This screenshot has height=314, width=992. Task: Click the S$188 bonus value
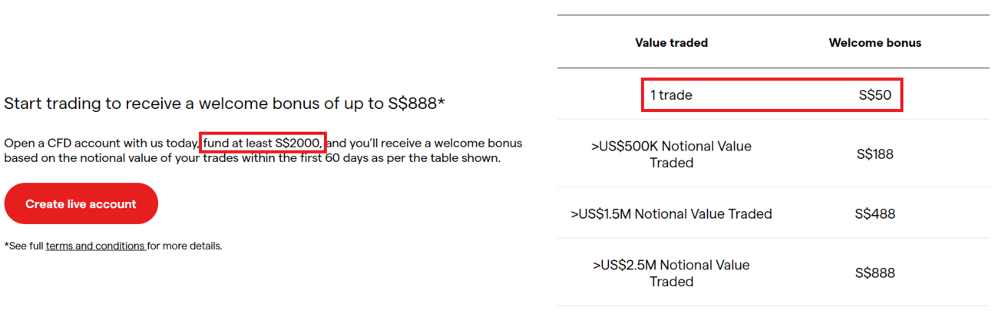pos(875,154)
